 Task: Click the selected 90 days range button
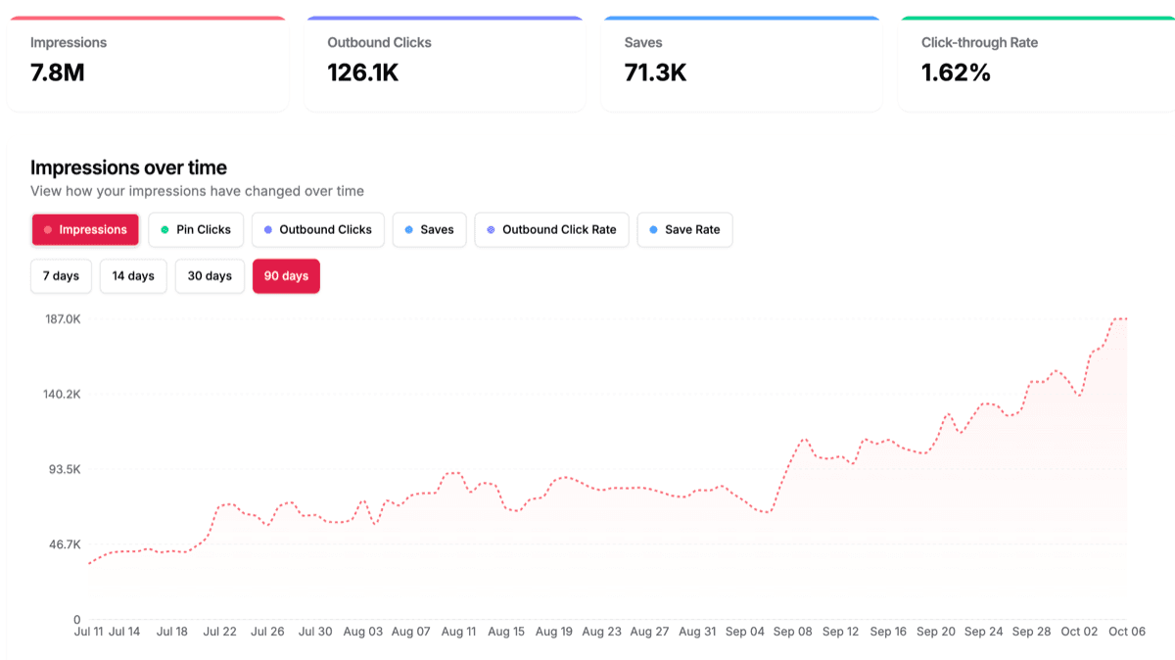(x=286, y=276)
